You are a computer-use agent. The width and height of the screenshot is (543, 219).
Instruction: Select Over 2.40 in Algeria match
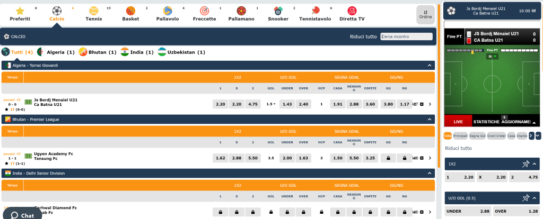pos(303,104)
